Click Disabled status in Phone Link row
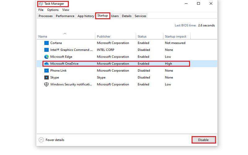Screen dimensions: 248x155 click(x=144, y=71)
